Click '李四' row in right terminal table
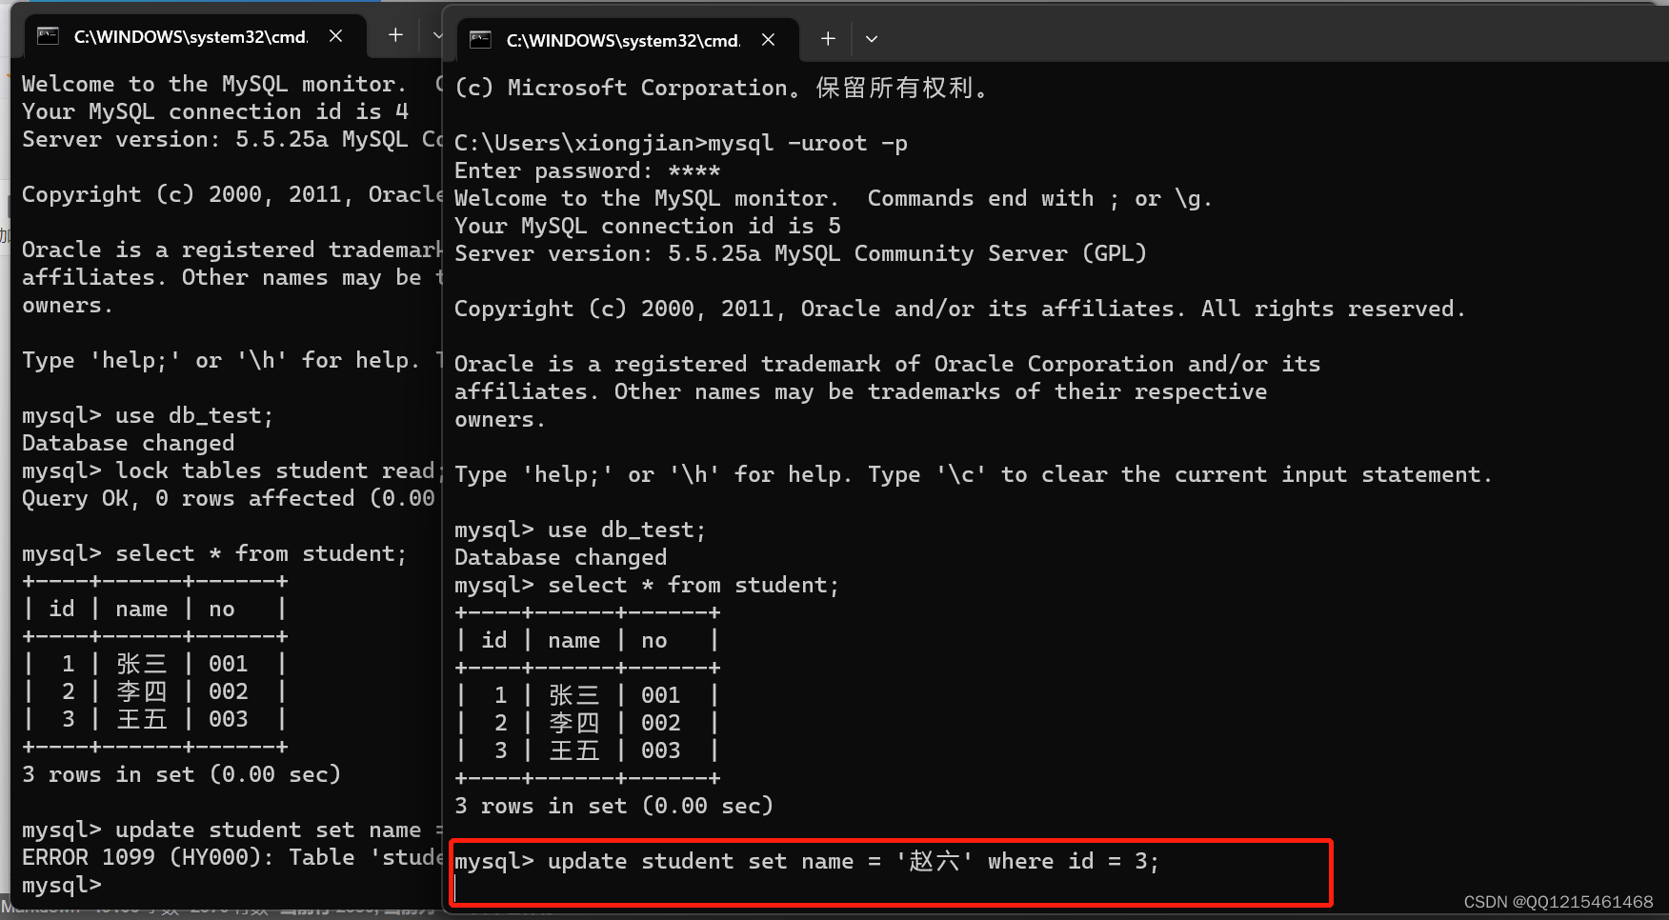Screen dimensions: 1669x920 pos(587,724)
